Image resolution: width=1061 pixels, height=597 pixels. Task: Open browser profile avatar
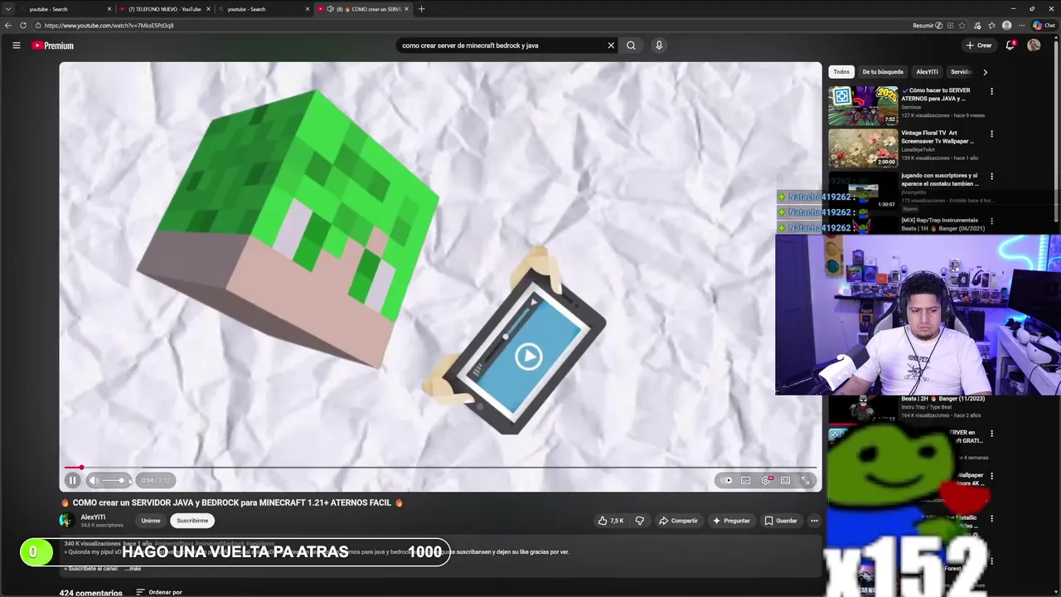[x=1006, y=26]
